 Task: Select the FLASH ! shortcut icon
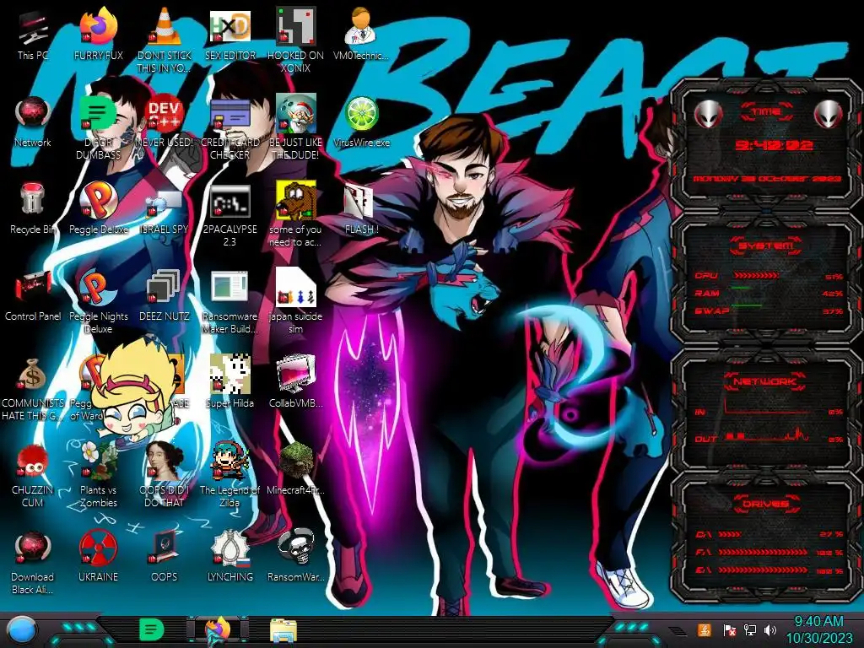click(359, 202)
